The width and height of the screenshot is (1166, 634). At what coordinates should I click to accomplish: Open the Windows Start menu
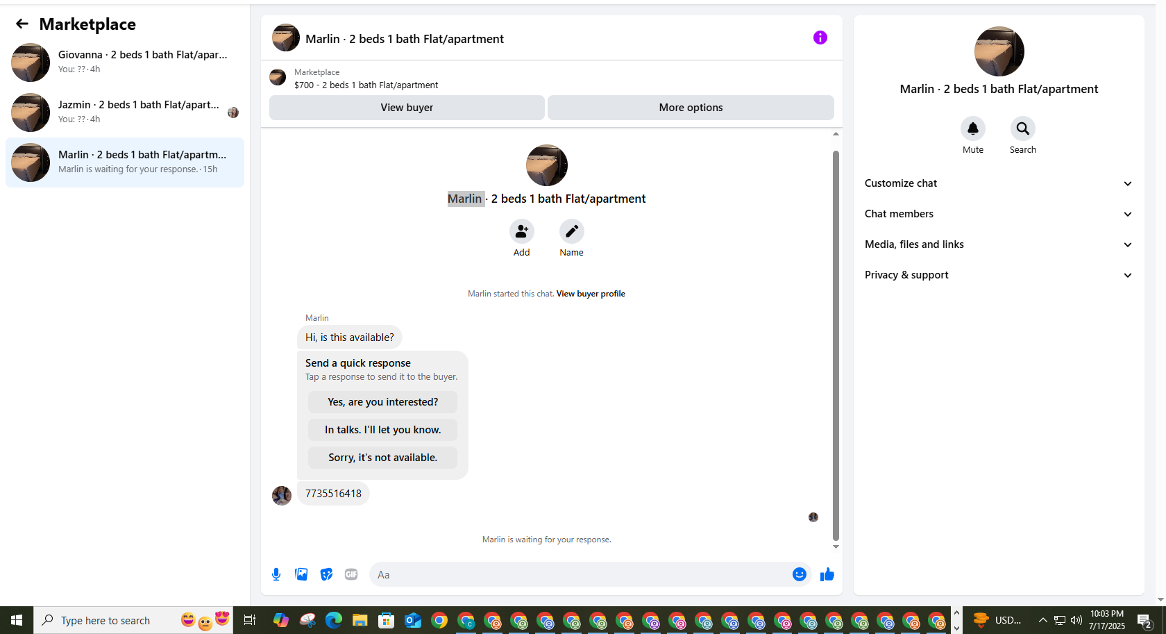(x=17, y=620)
